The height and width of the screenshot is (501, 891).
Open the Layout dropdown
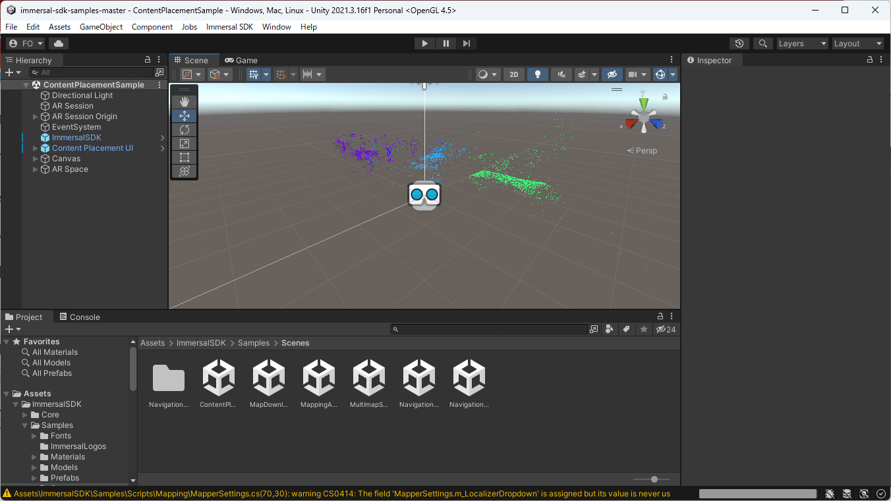click(x=858, y=43)
